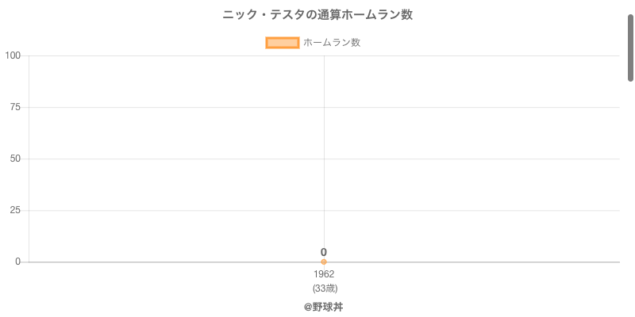Image resolution: width=635 pixels, height=317 pixels.
Task: Click the vertical scrollbar thumb
Action: tap(630, 48)
